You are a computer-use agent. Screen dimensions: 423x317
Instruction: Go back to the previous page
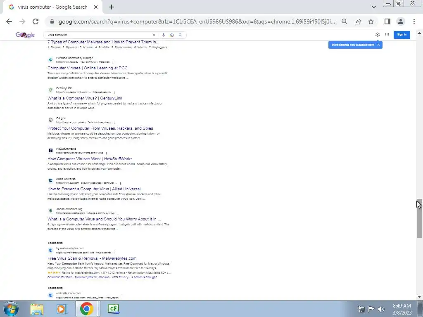coord(9,21)
